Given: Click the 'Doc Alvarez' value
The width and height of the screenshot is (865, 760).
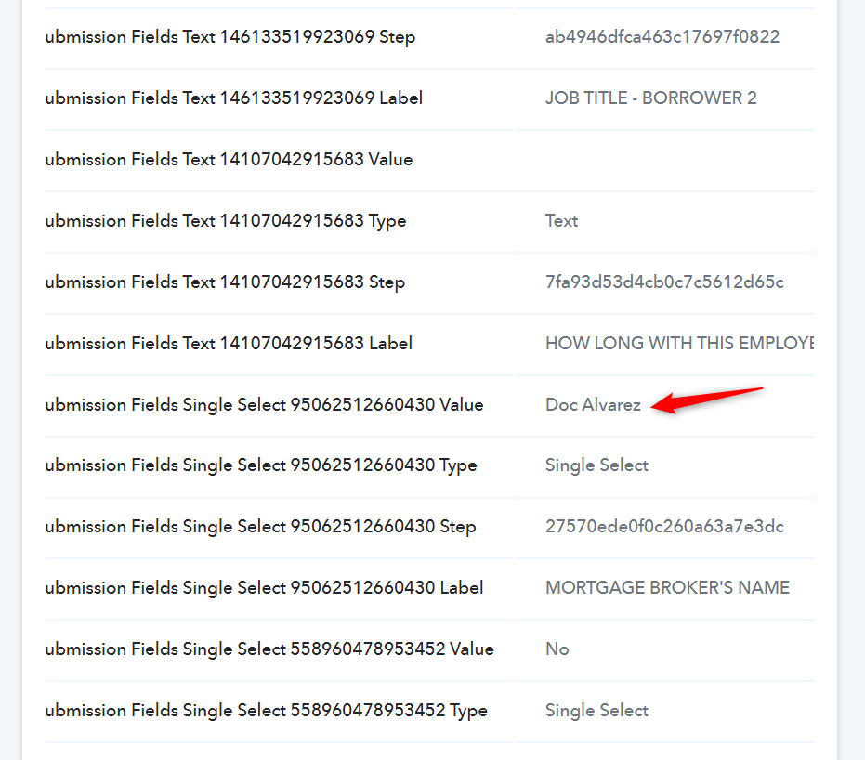Looking at the screenshot, I should pyautogui.click(x=593, y=405).
